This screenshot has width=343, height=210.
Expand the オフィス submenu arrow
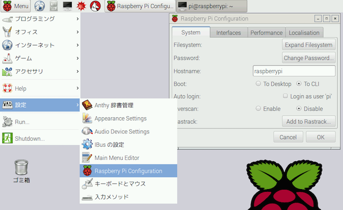[x=77, y=32]
